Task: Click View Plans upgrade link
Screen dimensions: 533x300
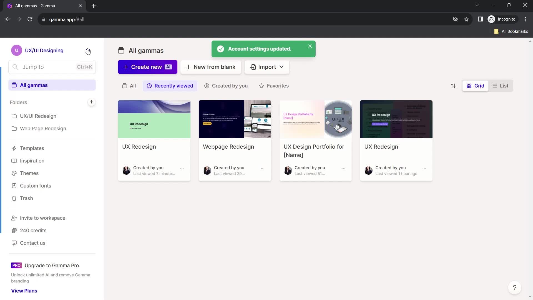Action: pos(24,291)
